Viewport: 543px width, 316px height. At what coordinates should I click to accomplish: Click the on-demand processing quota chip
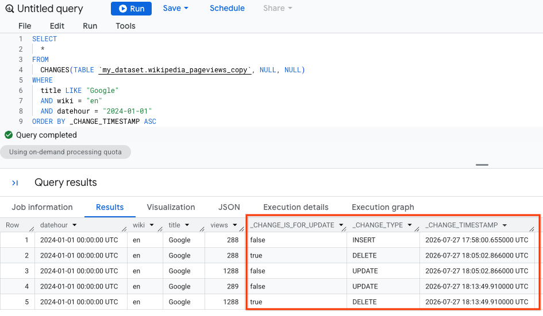pyautogui.click(x=66, y=152)
